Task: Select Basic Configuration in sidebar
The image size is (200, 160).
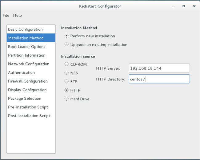Action: point(31,29)
